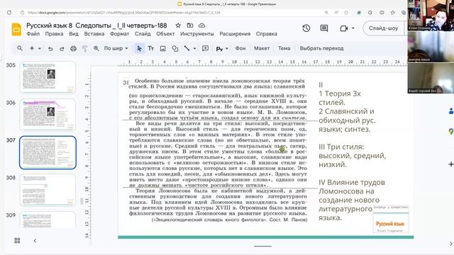
Task: Open version history clock icon
Action: 306,28
